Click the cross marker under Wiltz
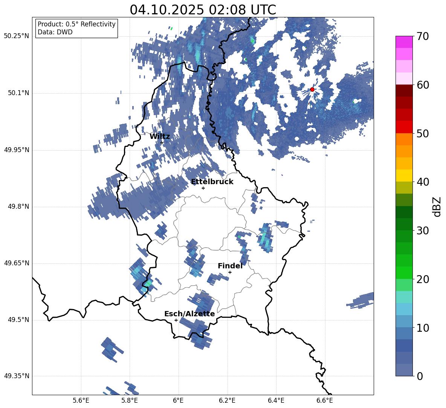The image size is (446, 408). tap(162, 143)
